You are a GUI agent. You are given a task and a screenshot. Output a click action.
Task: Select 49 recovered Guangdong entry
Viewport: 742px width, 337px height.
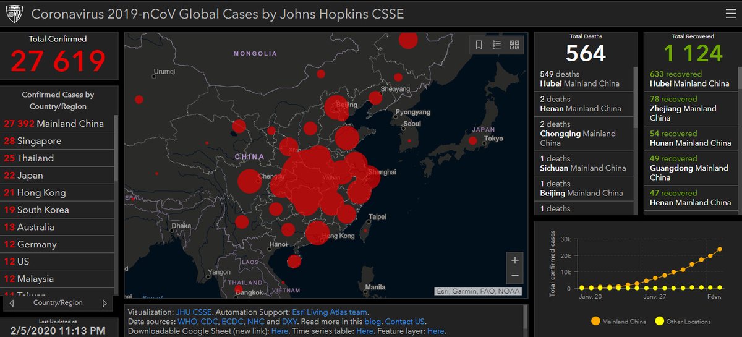point(690,168)
